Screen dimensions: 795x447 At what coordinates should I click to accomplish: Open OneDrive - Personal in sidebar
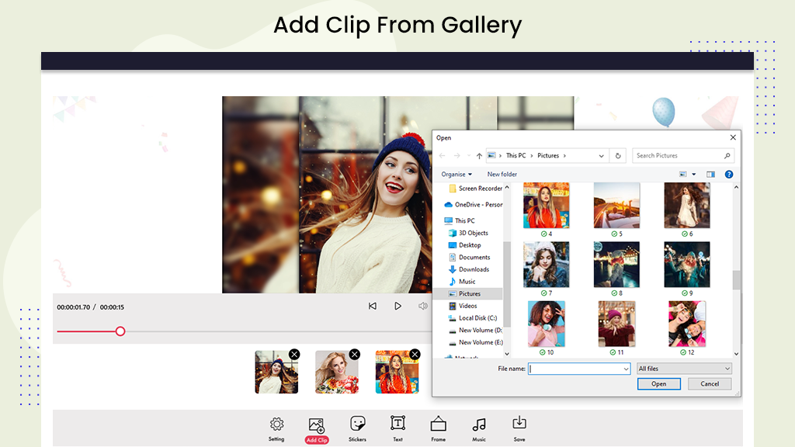click(473, 205)
